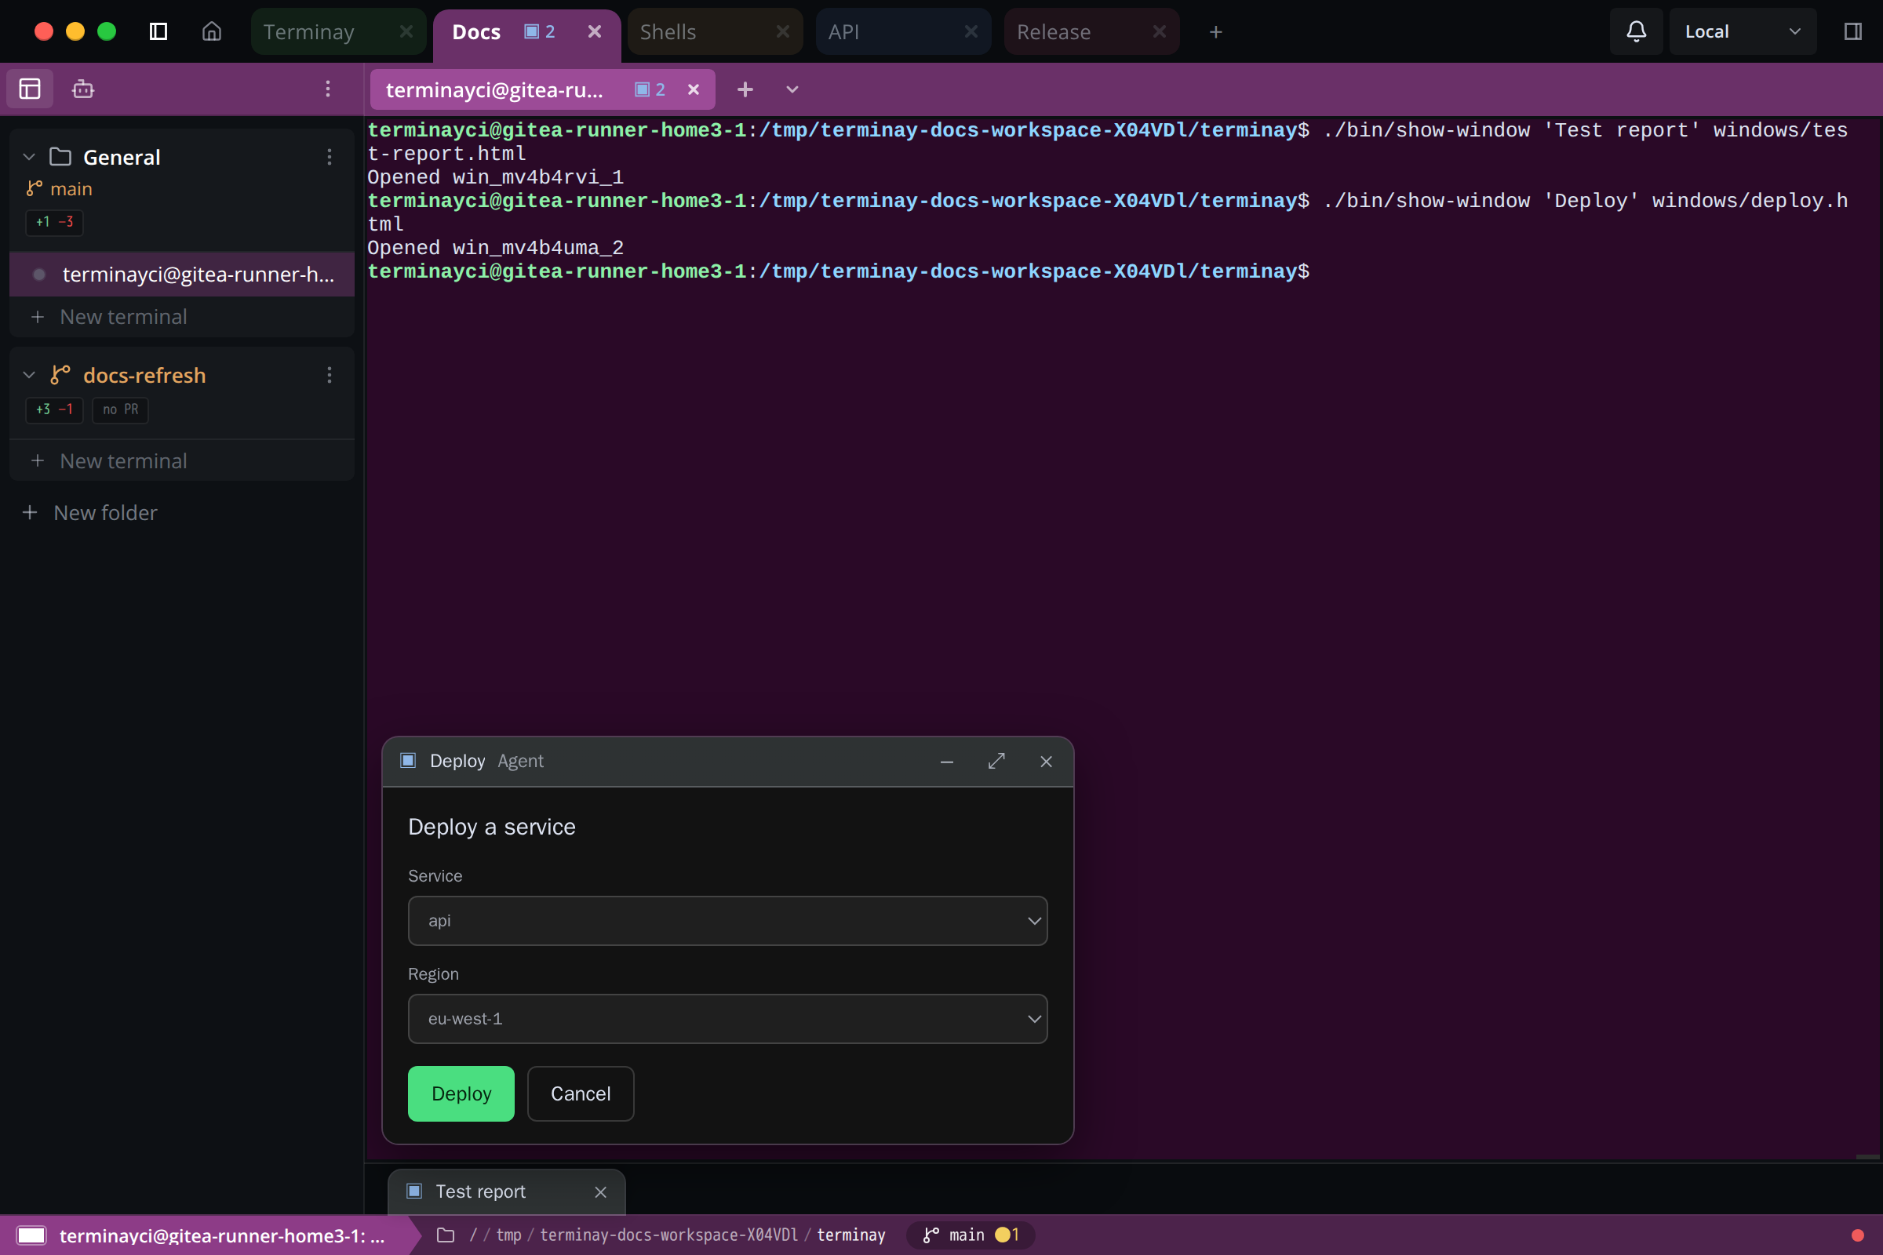Toggle the right side panel icon
The width and height of the screenshot is (1883, 1255).
point(1852,32)
